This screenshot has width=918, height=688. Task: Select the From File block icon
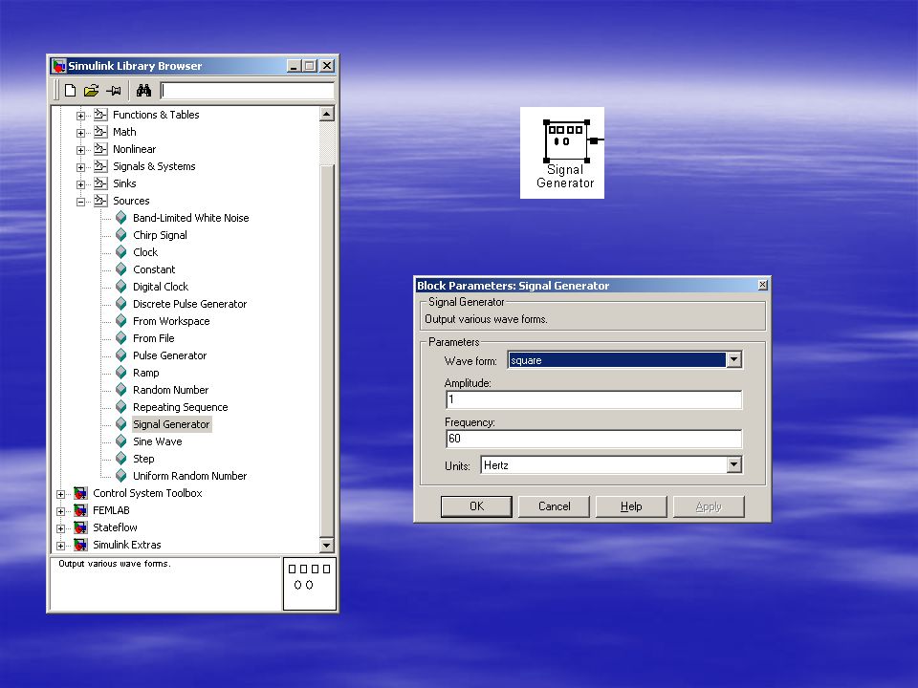pyautogui.click(x=121, y=338)
